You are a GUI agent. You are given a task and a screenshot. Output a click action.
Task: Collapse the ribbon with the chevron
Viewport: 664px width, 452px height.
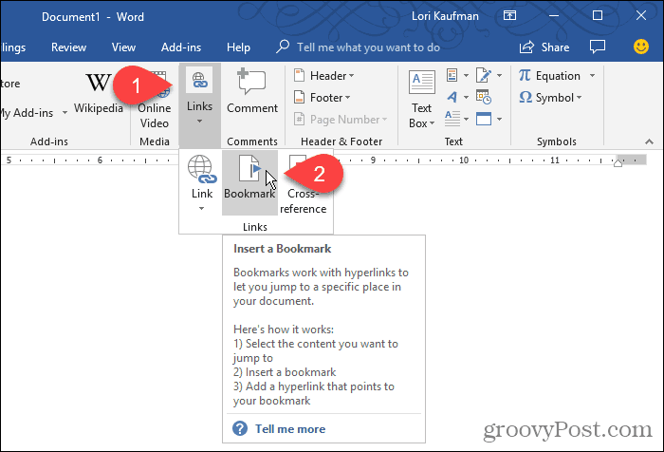click(649, 141)
